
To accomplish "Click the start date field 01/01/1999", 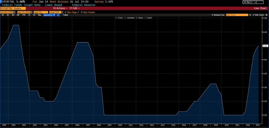I will (7, 12).
